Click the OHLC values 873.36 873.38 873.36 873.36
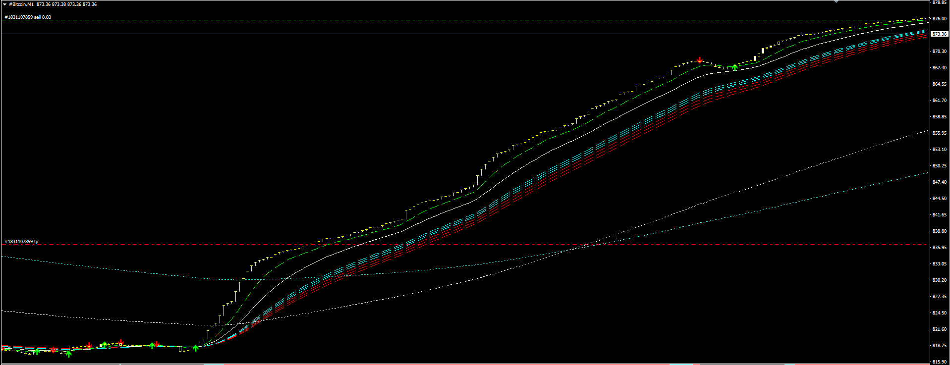 coord(66,4)
